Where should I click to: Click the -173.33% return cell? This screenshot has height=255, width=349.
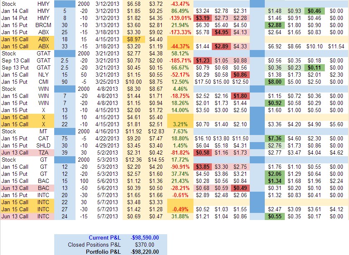180,32
